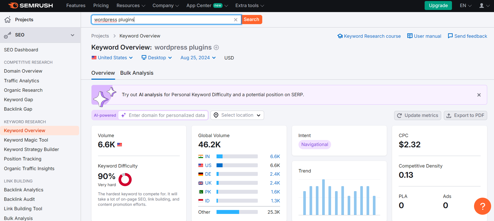
Task: Collapse the SEO sidebar section
Action: 73,35
